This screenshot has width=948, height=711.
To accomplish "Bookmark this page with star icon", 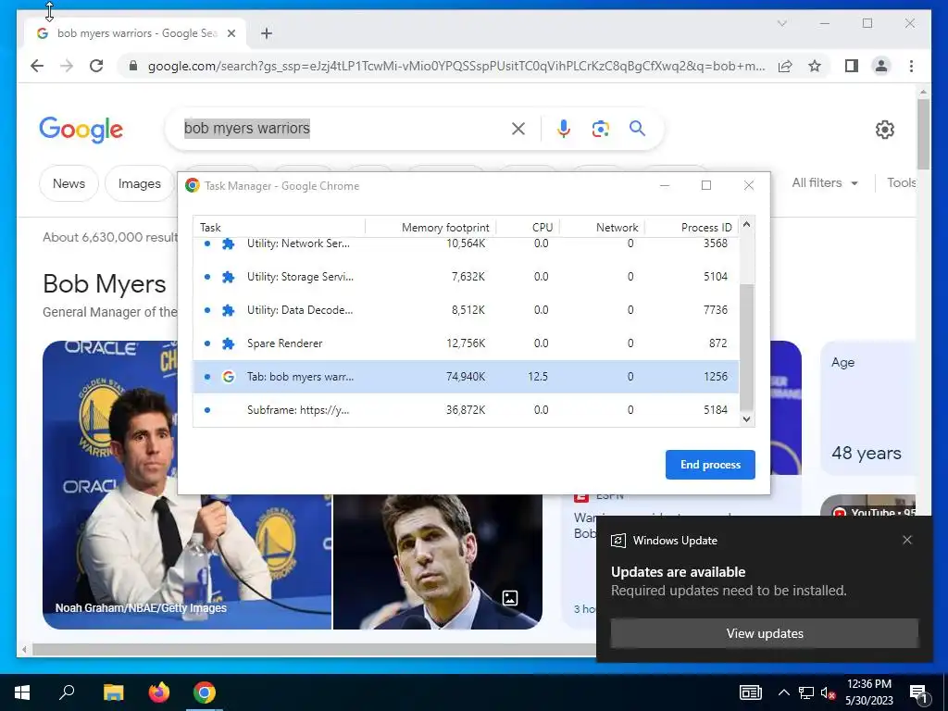I will (815, 66).
